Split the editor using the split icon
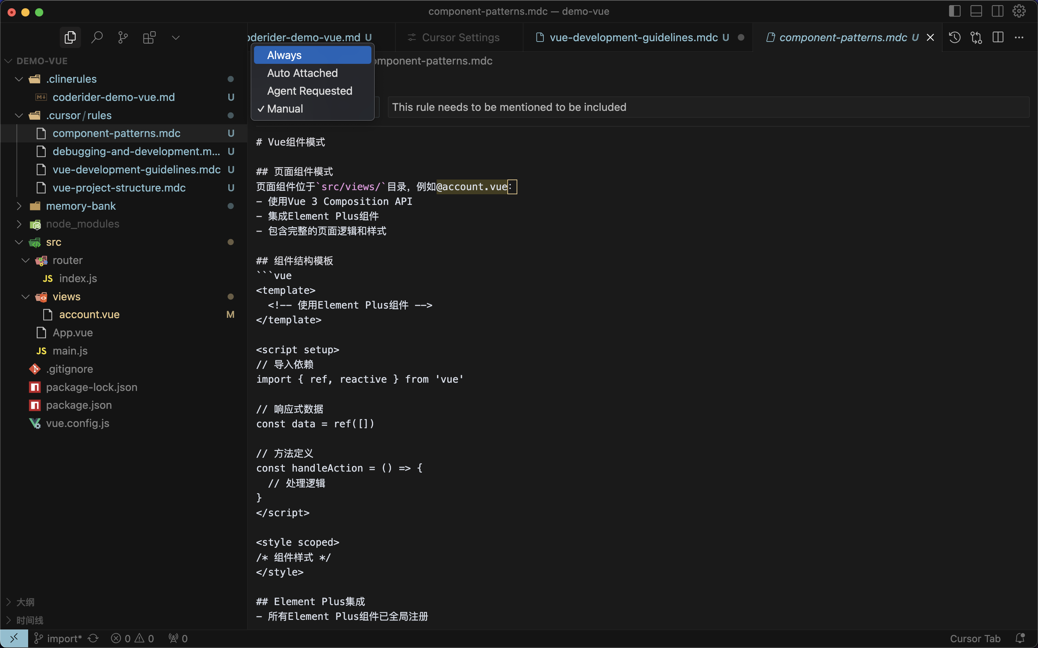The image size is (1038, 648). (998, 37)
